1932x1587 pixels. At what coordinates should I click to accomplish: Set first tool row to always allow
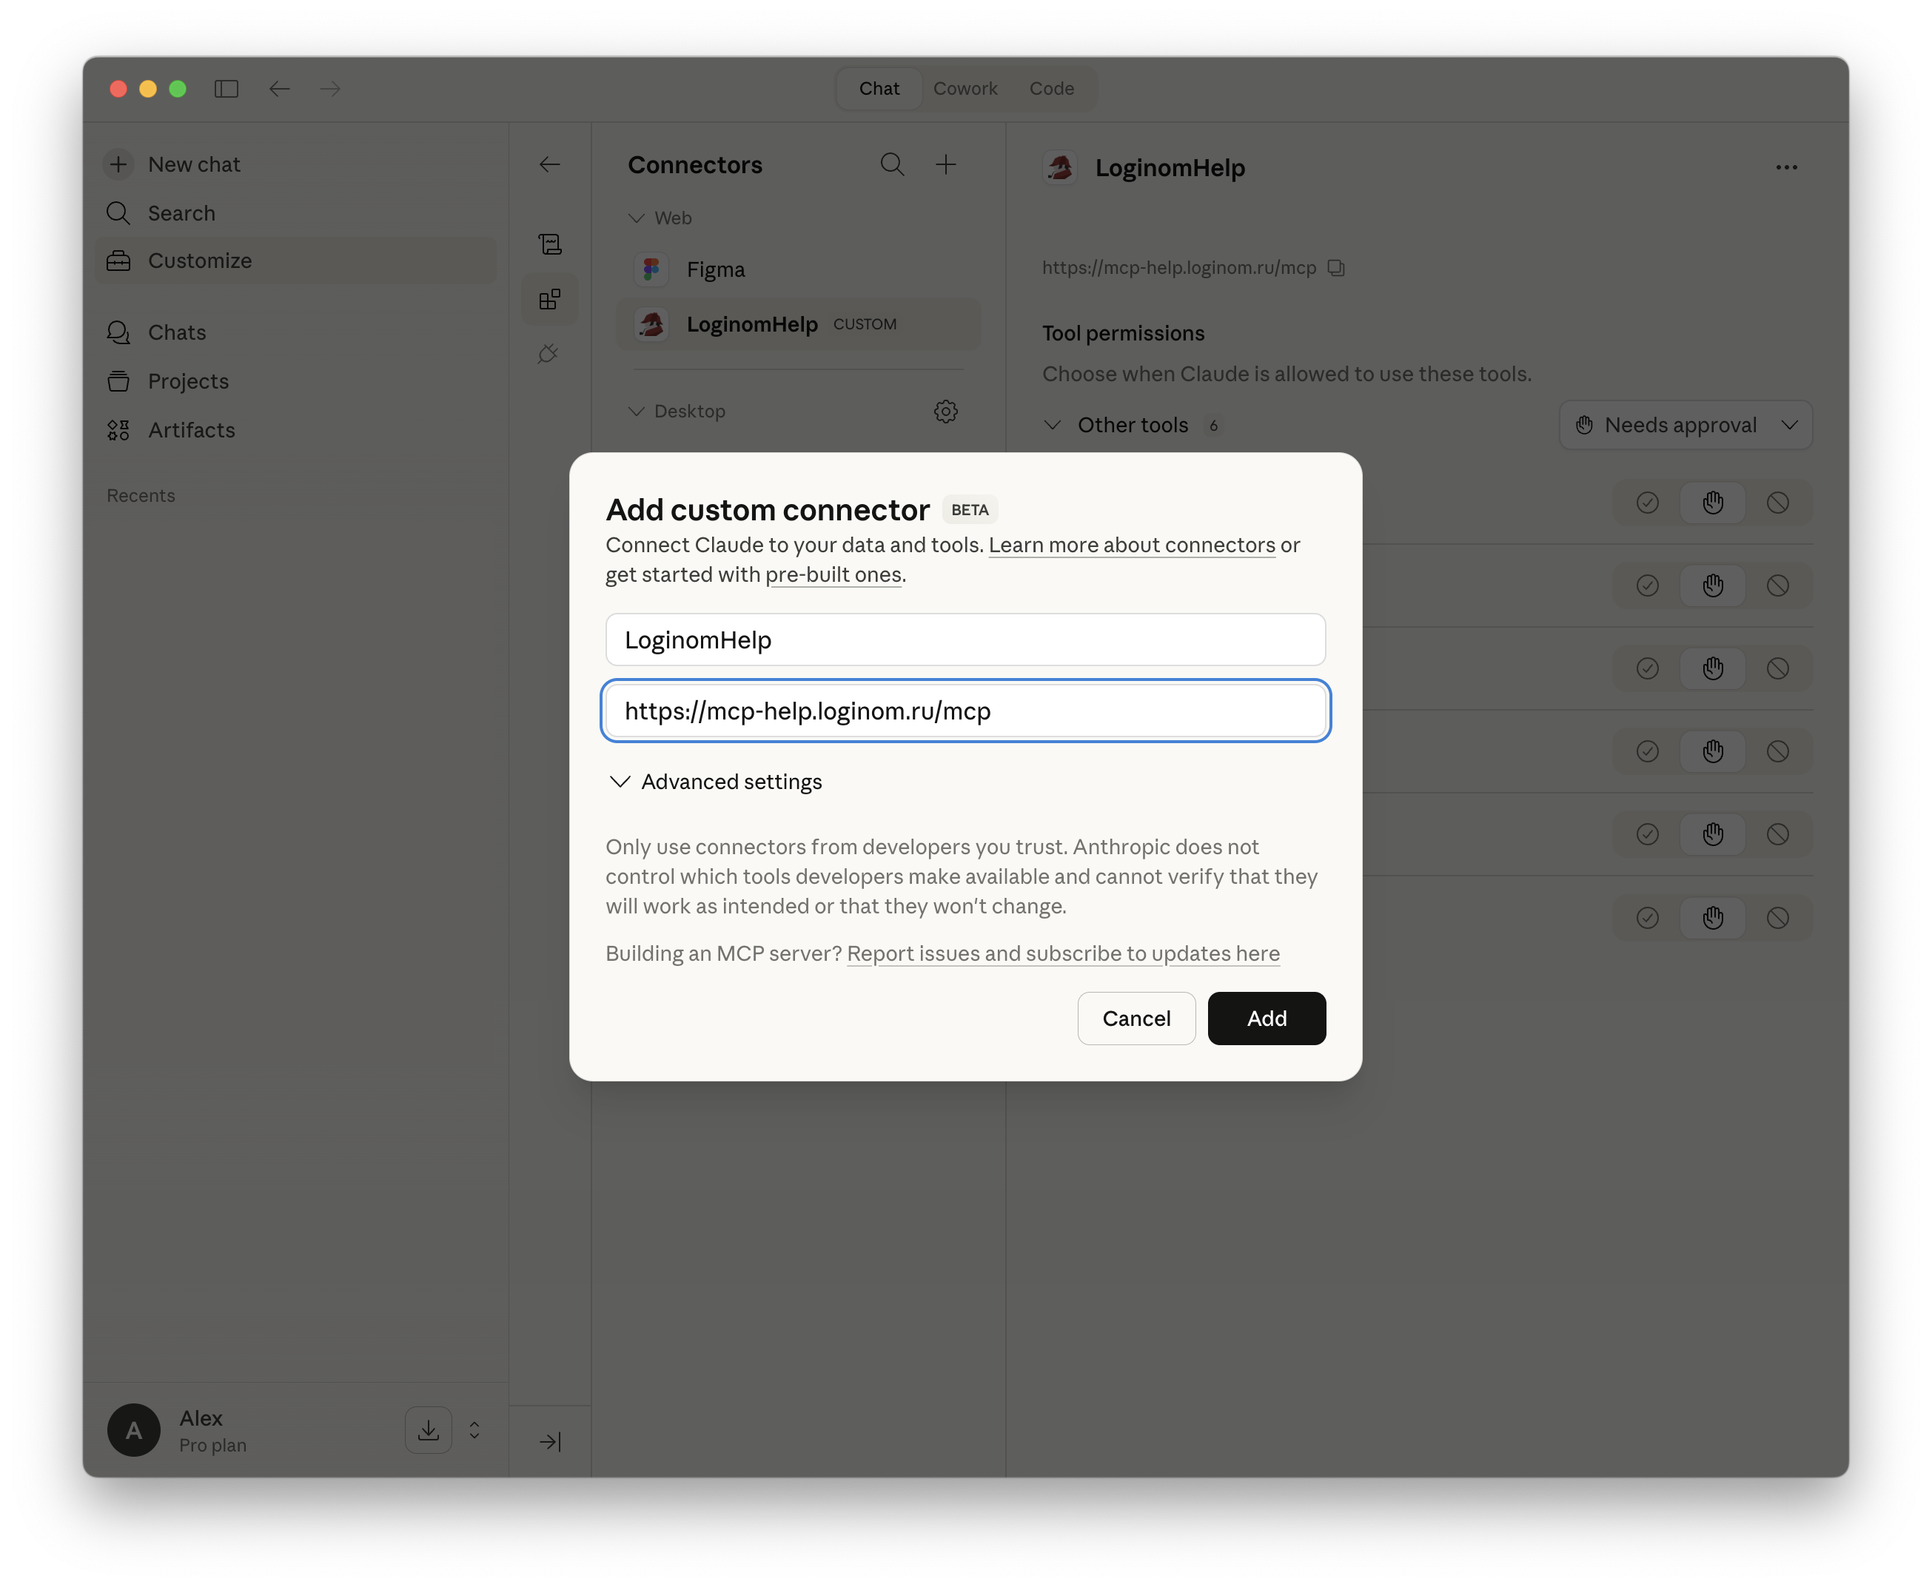[1648, 503]
